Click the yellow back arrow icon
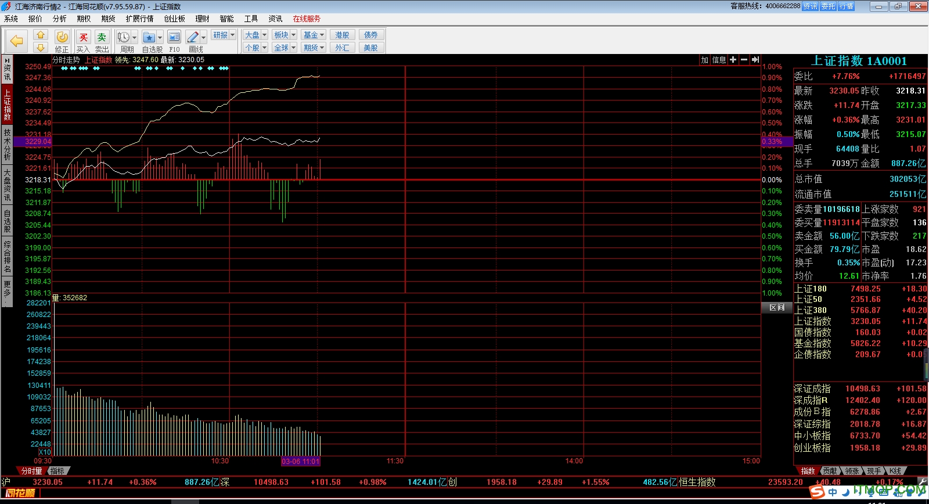 (x=17, y=41)
